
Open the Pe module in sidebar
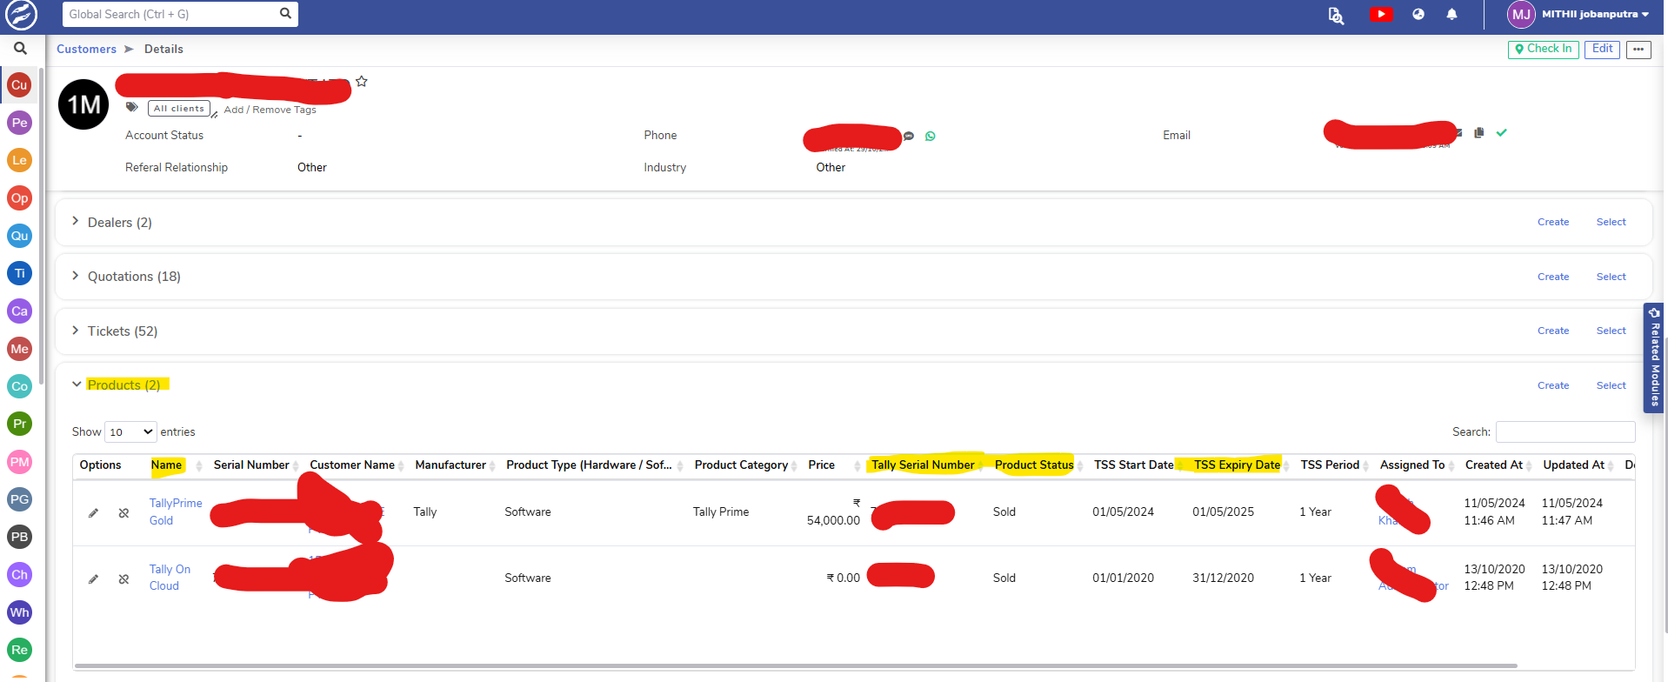(19, 123)
